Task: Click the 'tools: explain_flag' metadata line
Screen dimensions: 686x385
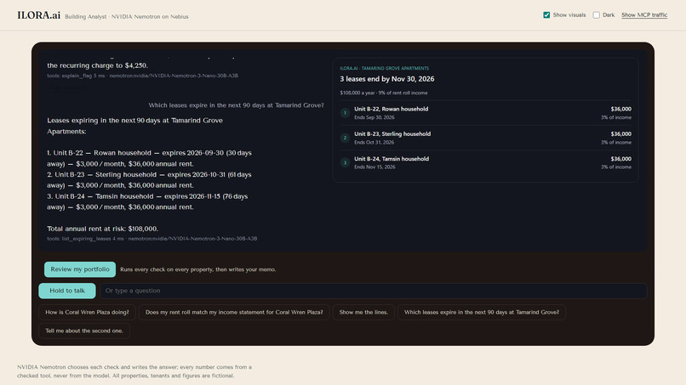Action: (x=143, y=76)
